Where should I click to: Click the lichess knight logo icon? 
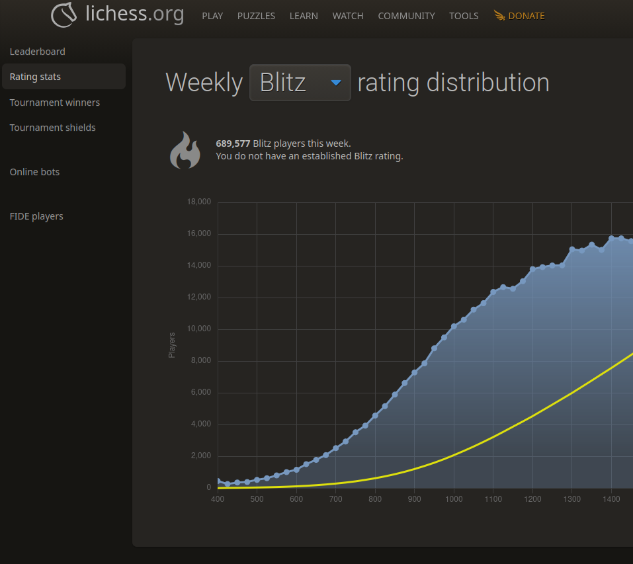pos(63,15)
